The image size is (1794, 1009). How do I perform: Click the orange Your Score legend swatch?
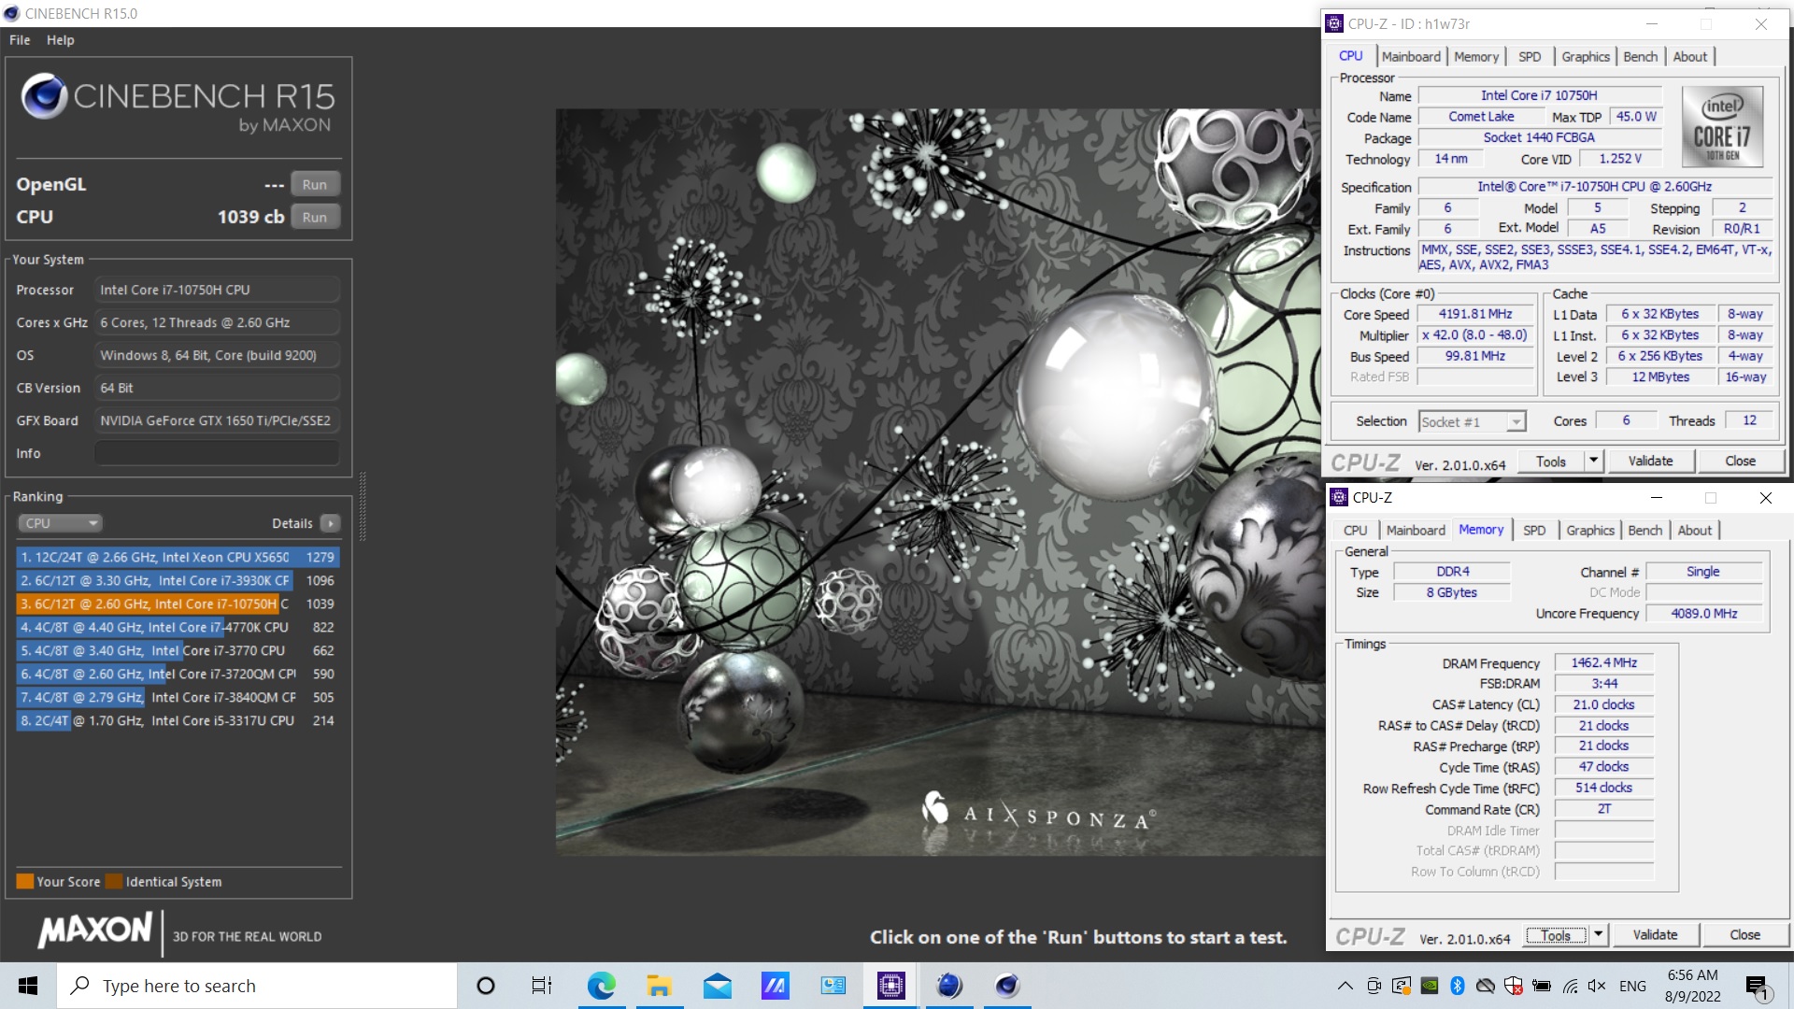click(24, 881)
